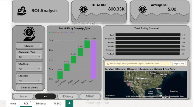Click the Slicers header button
Viewport: 195px width, 107px height.
tap(29, 46)
